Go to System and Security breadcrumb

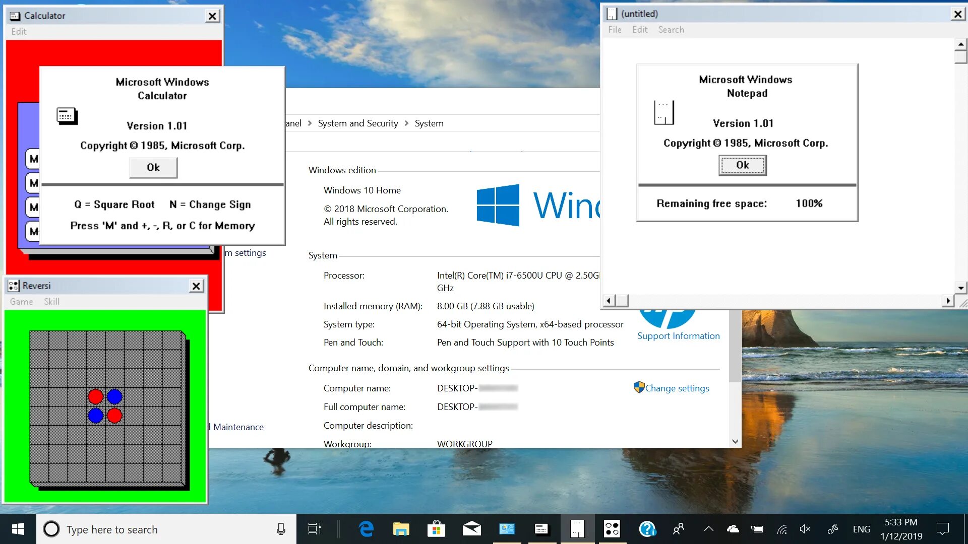pos(358,123)
